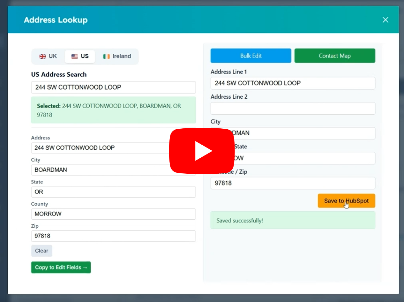Click the empty Address Line 2 field
Viewport: 404px width, 302px height.
click(x=293, y=108)
